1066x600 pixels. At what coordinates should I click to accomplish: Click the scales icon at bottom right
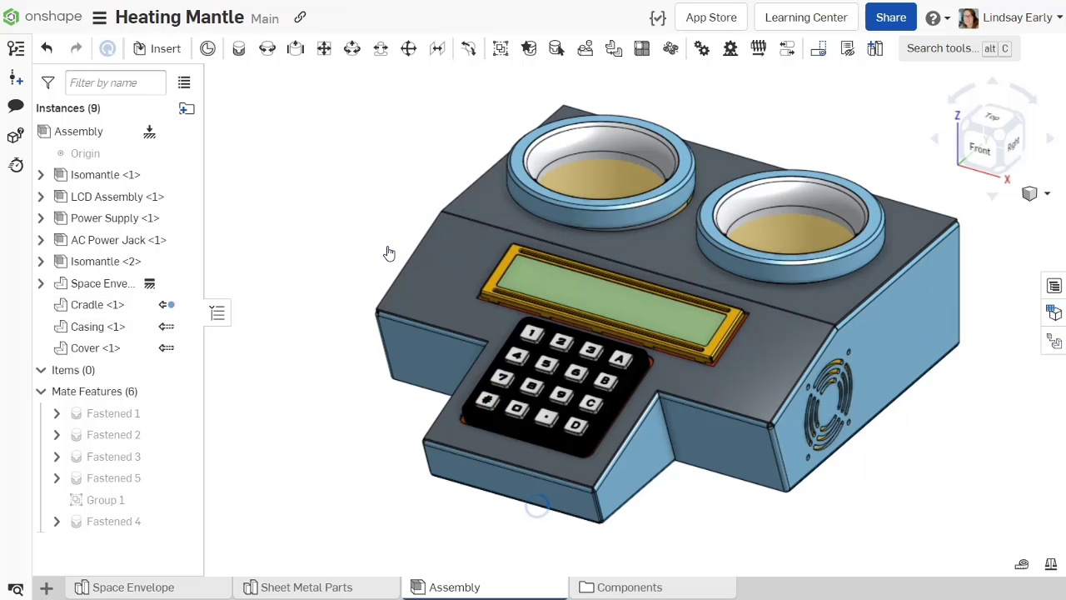coord(1051,564)
